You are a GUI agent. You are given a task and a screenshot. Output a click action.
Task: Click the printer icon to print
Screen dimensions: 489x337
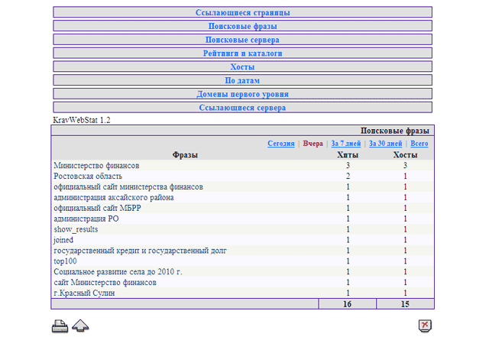(60, 326)
